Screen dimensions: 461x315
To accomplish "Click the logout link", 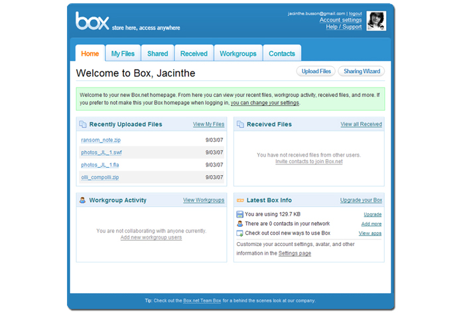I will 355,13.
